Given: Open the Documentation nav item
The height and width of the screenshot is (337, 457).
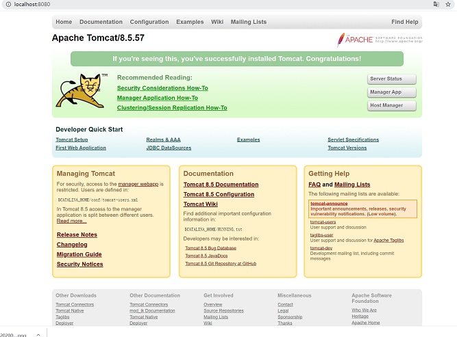Looking at the screenshot, I should (101, 22).
